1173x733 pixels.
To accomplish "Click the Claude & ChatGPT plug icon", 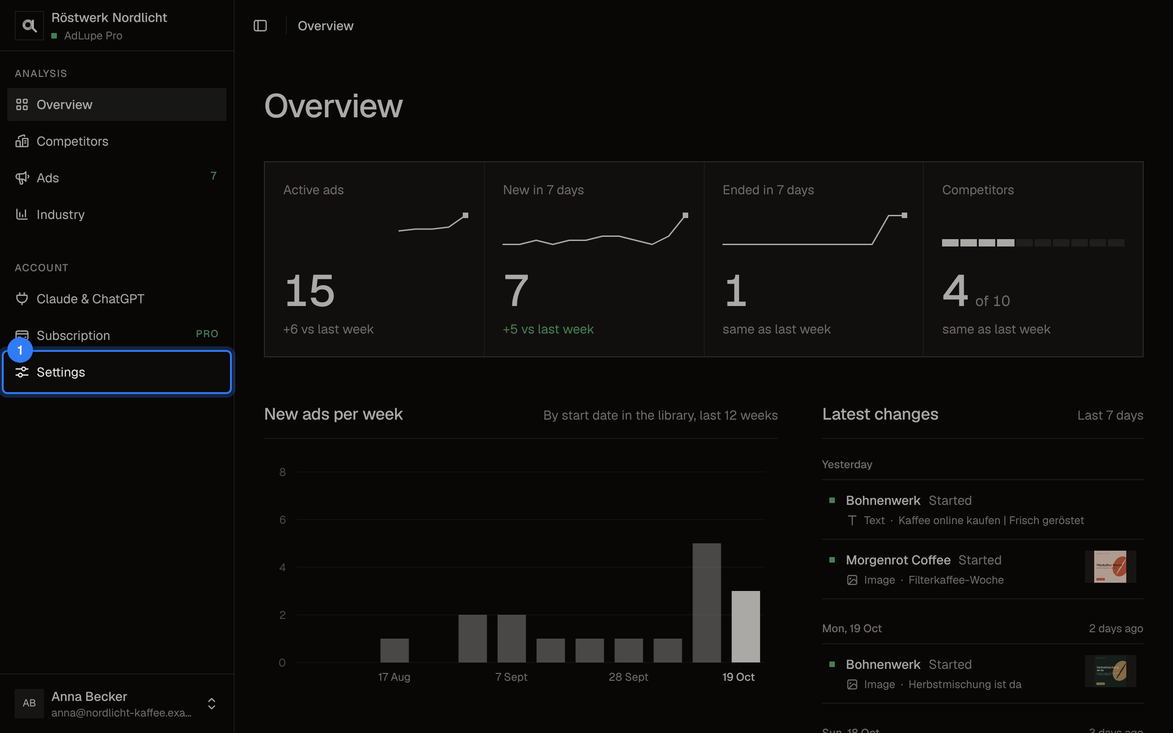I will (x=22, y=299).
